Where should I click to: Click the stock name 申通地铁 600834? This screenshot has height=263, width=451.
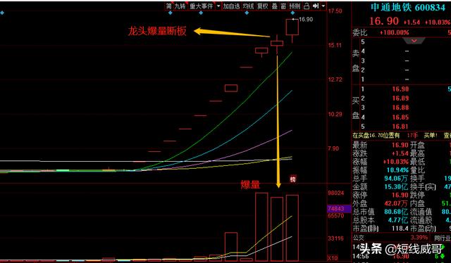408,7
